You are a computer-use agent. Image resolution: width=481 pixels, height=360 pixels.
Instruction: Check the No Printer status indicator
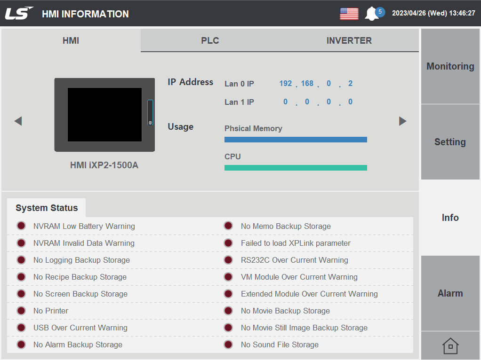(21, 311)
